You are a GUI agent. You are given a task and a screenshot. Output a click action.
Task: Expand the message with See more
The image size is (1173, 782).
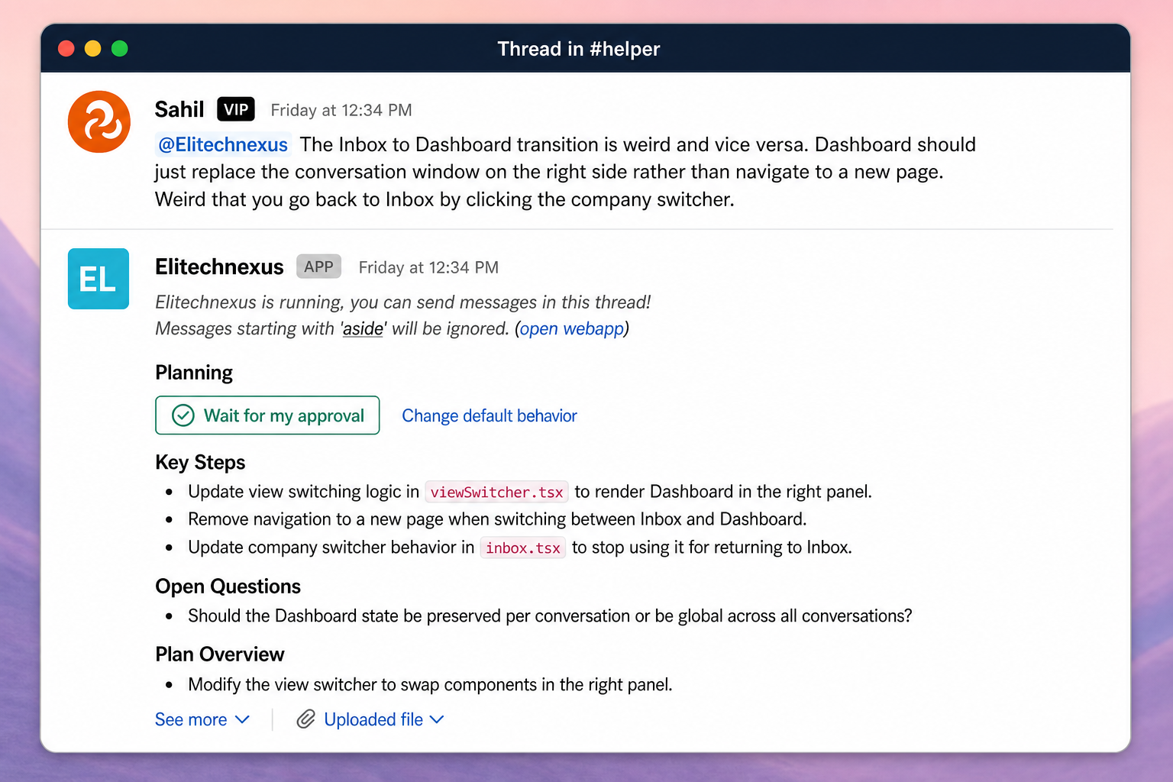[202, 719]
